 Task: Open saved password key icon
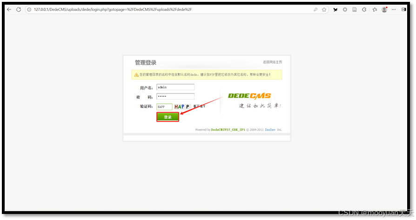point(315,10)
